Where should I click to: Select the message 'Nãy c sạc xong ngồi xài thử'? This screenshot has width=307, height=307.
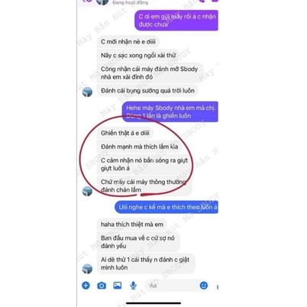(138, 55)
